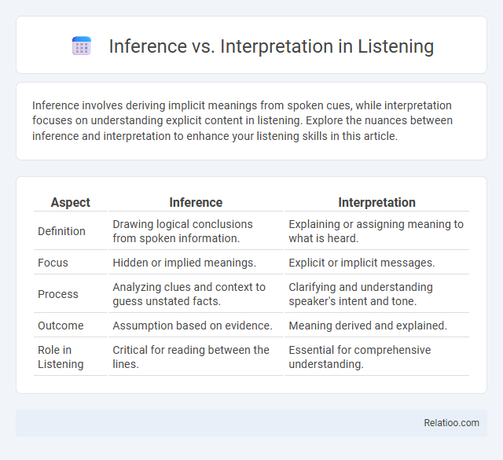This screenshot has width=503, height=460.
Task: Select "Explaining or assigning meaning to what is heard."
Action: [x=376, y=231]
